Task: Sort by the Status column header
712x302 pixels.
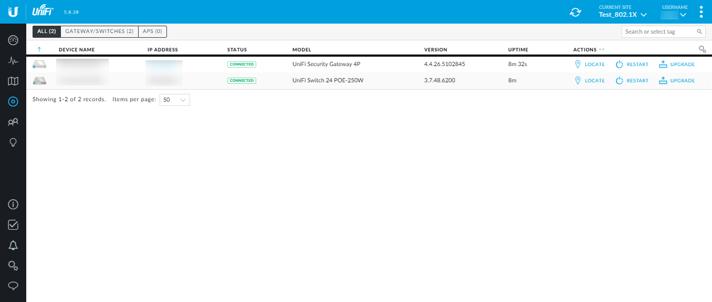Action: pyautogui.click(x=237, y=50)
